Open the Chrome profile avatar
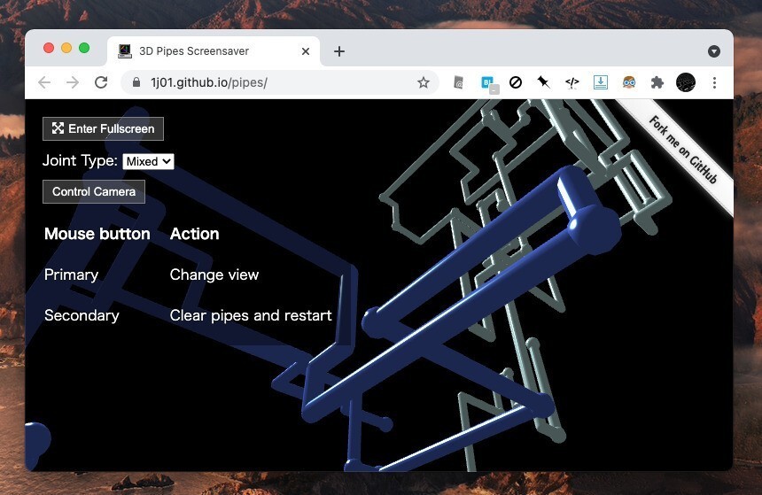Viewport: 762px width, 495px height. click(686, 82)
